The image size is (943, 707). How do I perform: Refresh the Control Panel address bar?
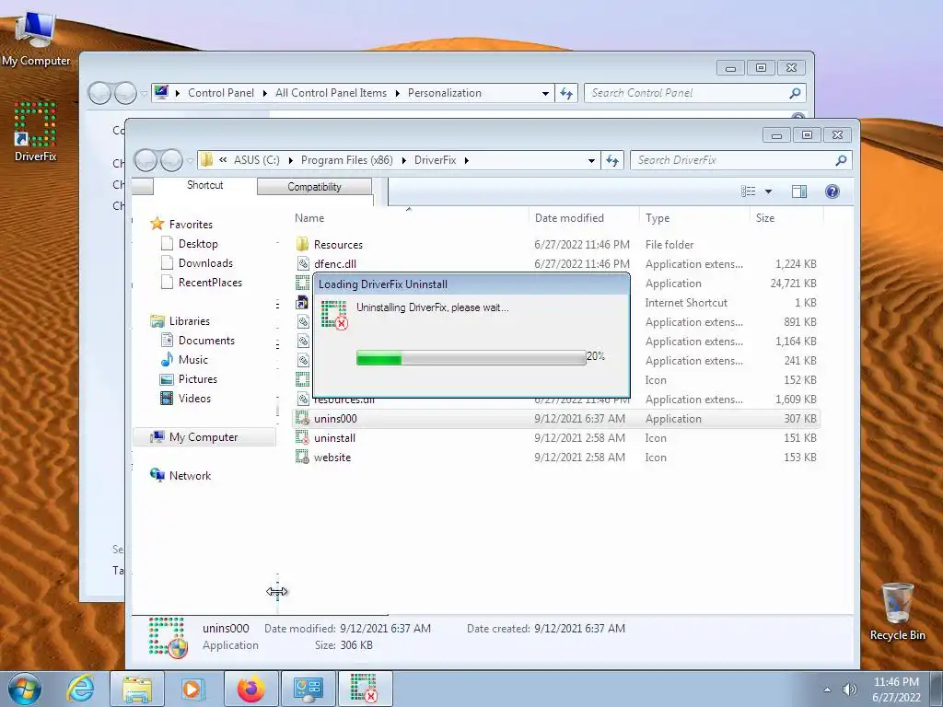click(x=566, y=93)
